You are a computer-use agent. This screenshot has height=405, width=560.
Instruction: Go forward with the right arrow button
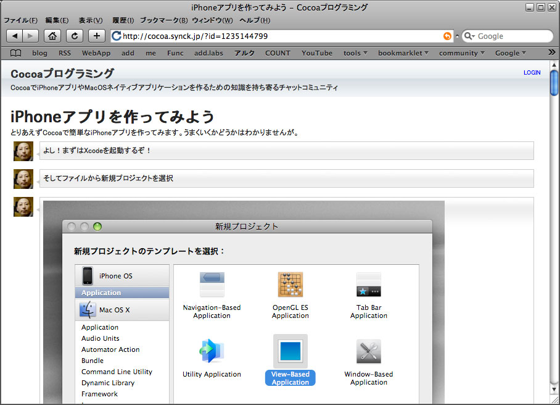(x=30, y=36)
